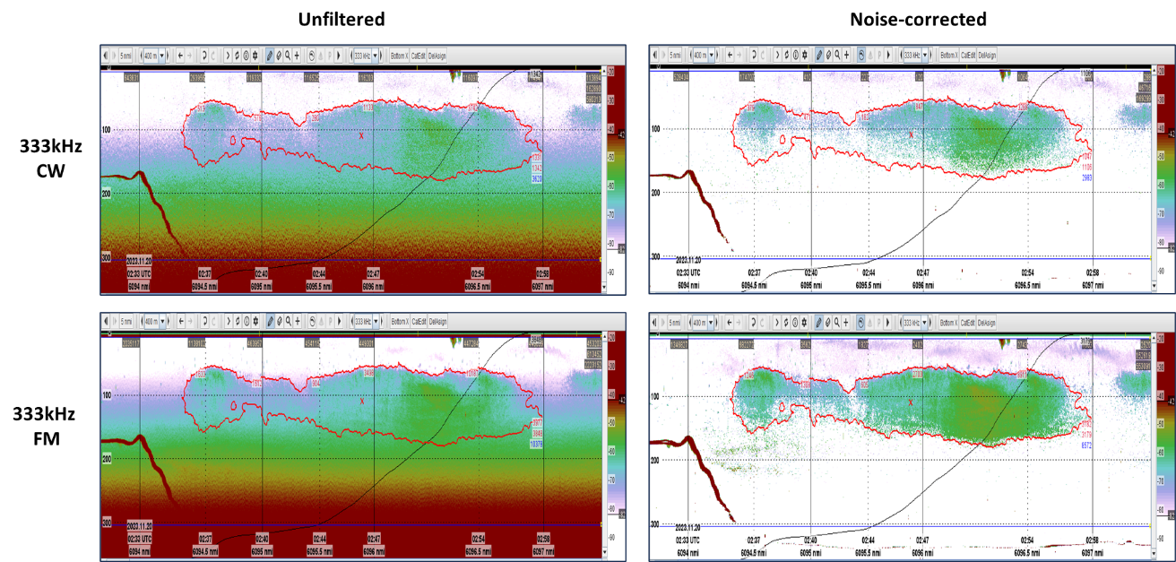
Task: Click the clock icon in the toolbar
Action: pyautogui.click(x=311, y=55)
